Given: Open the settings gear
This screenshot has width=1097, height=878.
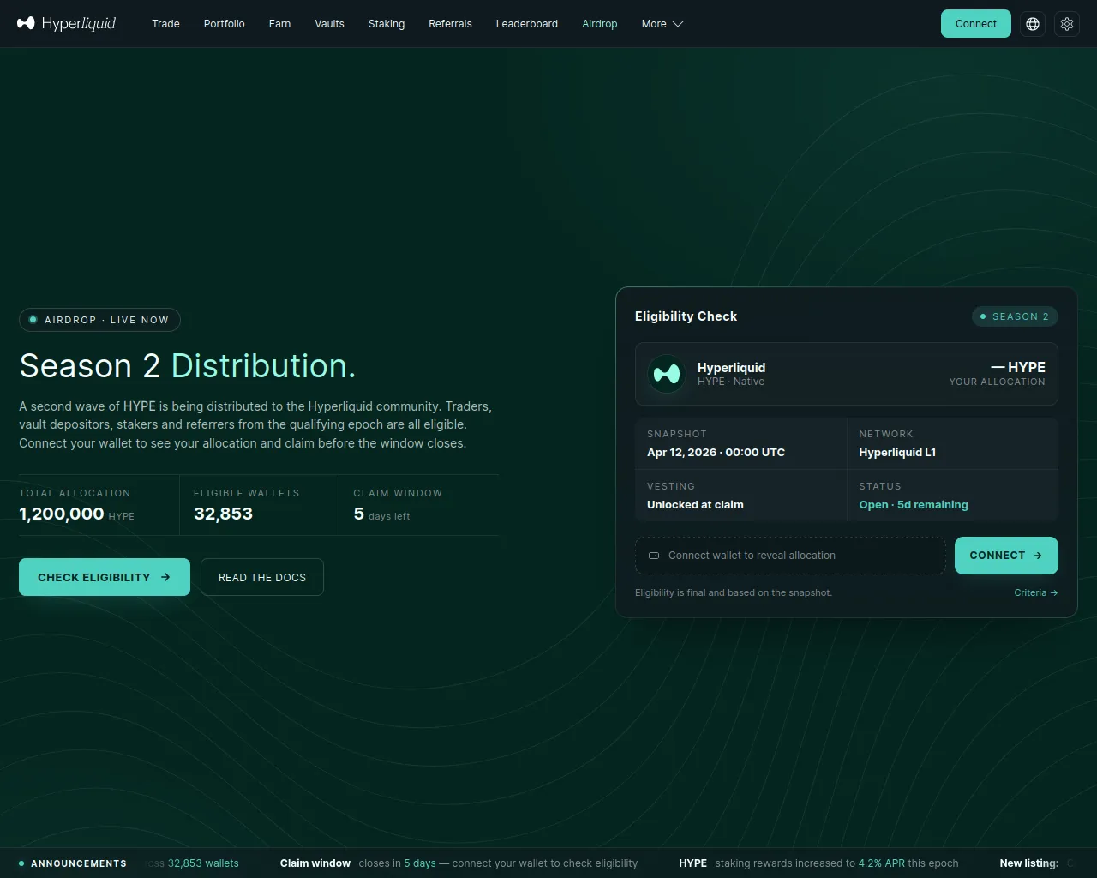Looking at the screenshot, I should click(x=1067, y=24).
